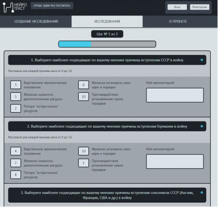The image size is (218, 207).
Task: Click the weight box with value 7 in question 2
Action: [16, 163]
